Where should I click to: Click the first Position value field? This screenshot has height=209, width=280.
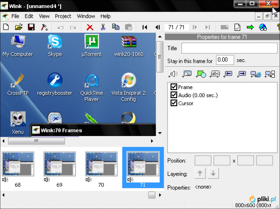tap(203, 161)
